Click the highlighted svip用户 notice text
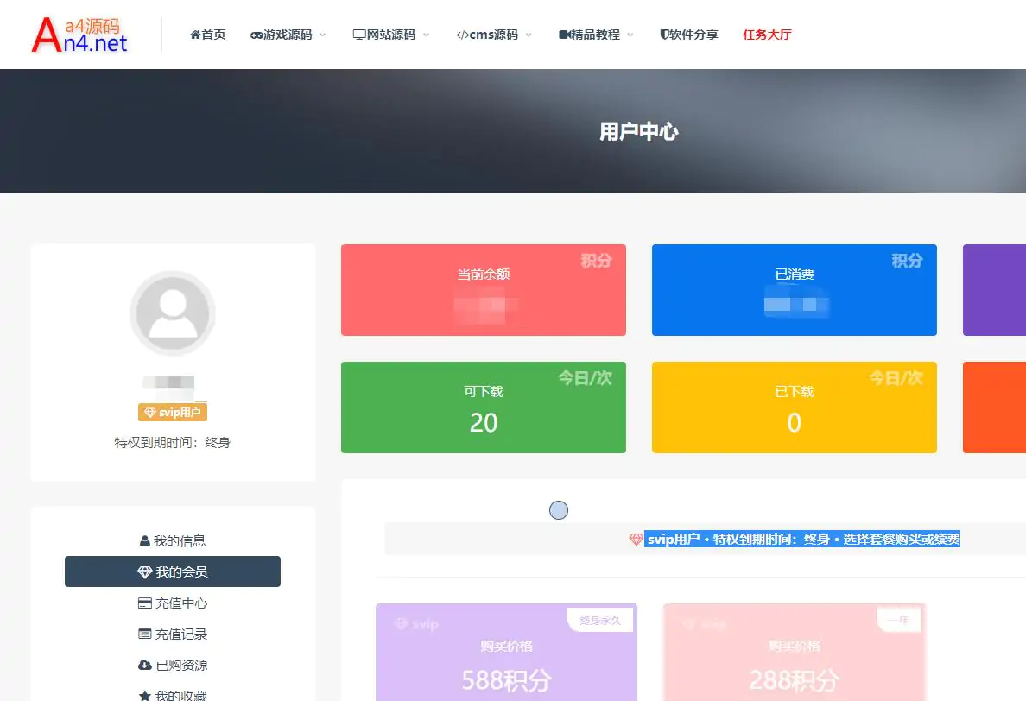Viewport: 1026px width, 701px height. [x=802, y=540]
